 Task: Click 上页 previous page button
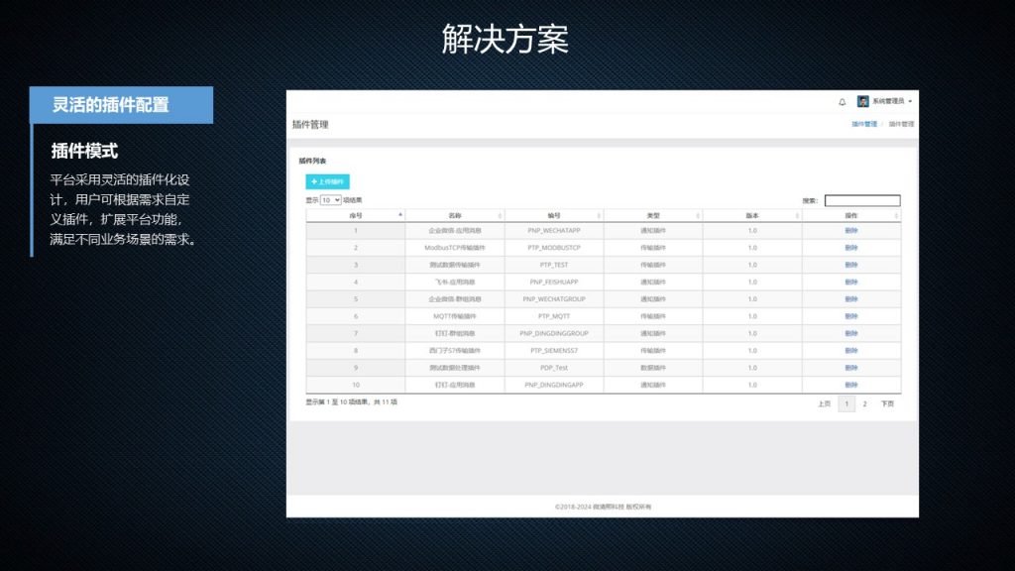(824, 403)
